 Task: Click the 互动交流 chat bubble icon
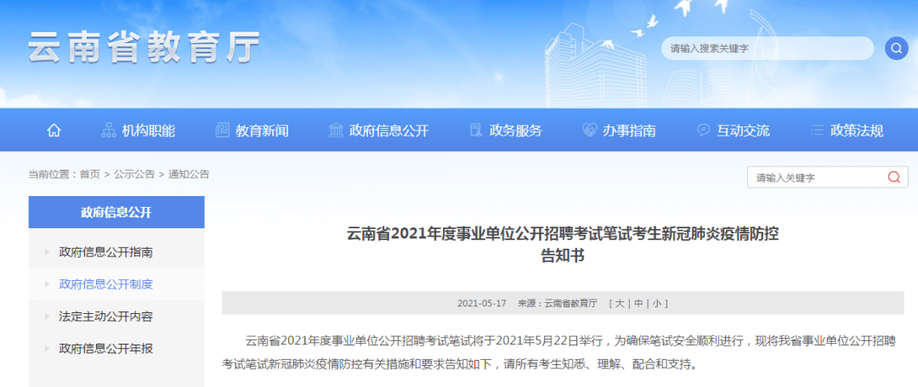704,131
